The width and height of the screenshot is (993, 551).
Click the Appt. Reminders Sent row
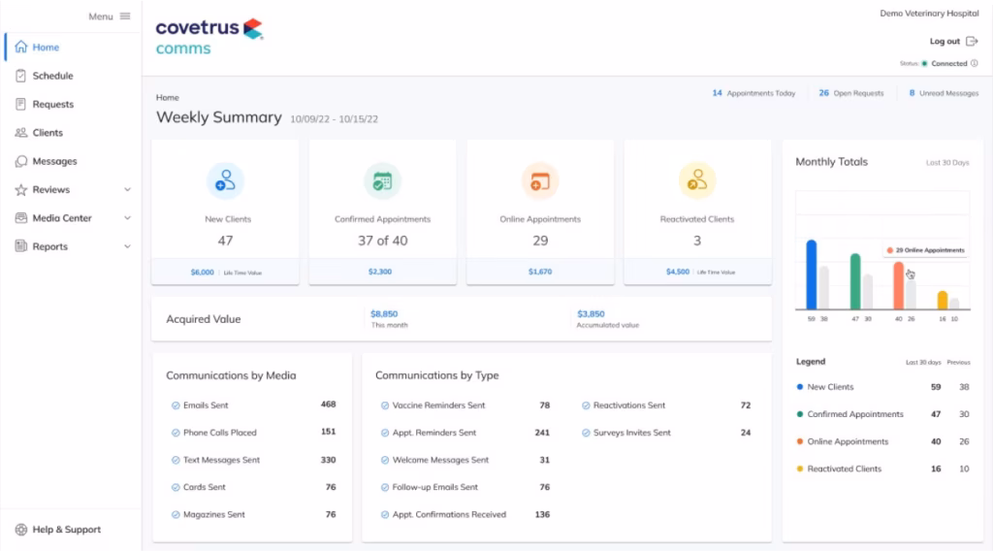click(x=464, y=433)
